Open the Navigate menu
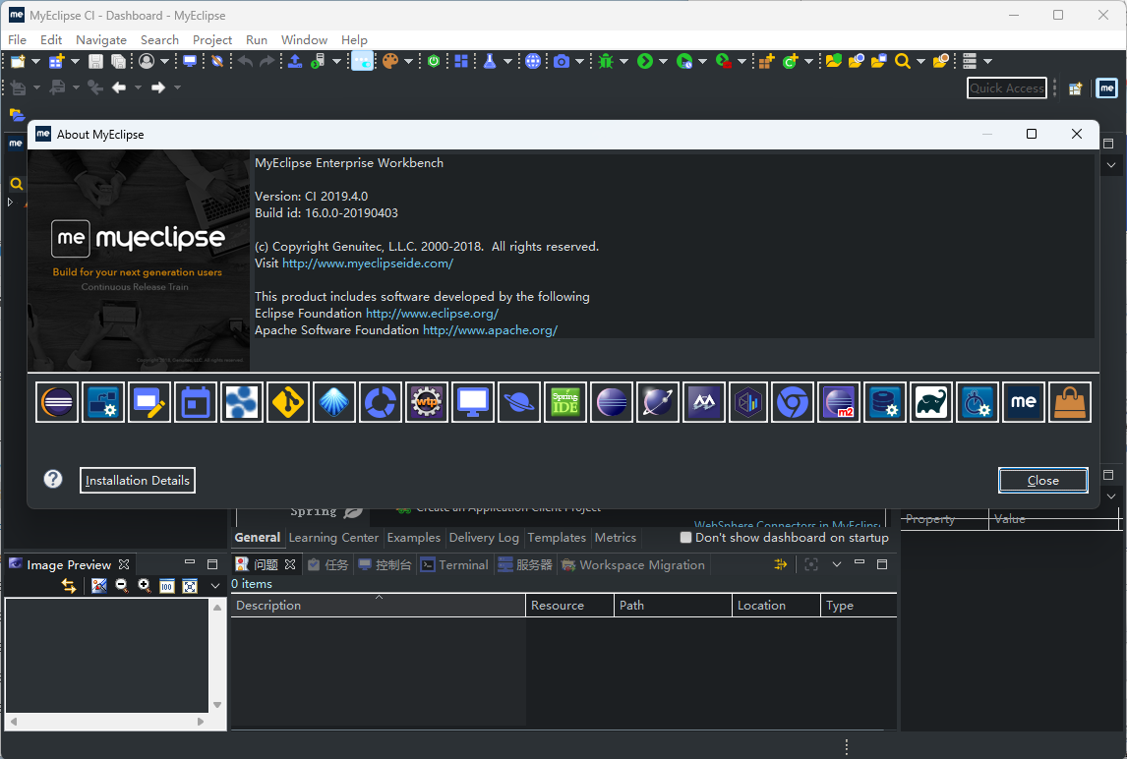Screen dimensions: 1127x759 [101, 40]
